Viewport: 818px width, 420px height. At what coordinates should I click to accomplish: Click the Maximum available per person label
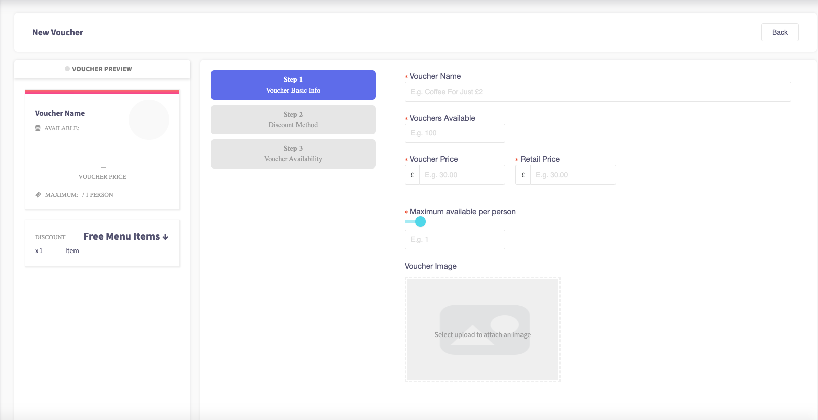[463, 212]
